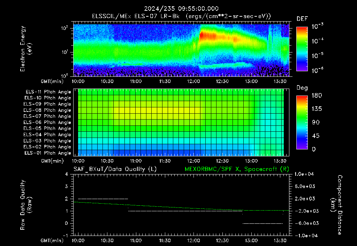Viewport: 357px width, 246px height.
Task: Click the DEF color scale bar
Action: (302, 49)
